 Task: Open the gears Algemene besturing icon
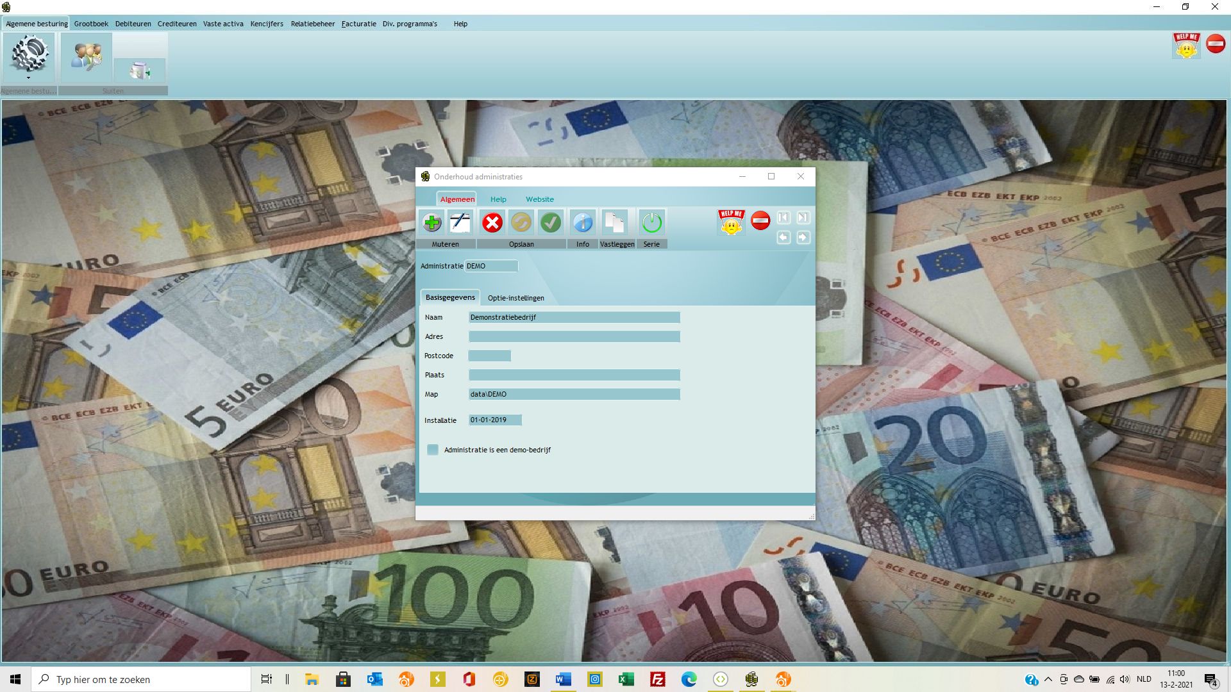(29, 54)
